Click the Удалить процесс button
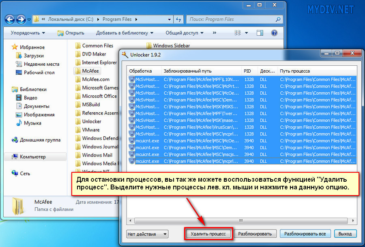The image size is (365, 247). click(x=208, y=234)
